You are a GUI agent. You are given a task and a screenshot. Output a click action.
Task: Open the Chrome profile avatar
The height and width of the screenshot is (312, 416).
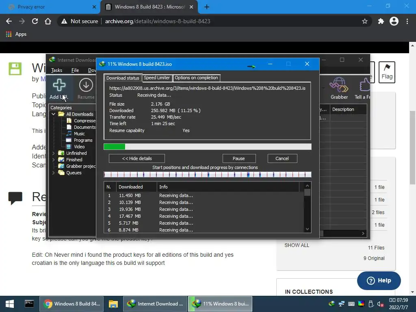394,21
